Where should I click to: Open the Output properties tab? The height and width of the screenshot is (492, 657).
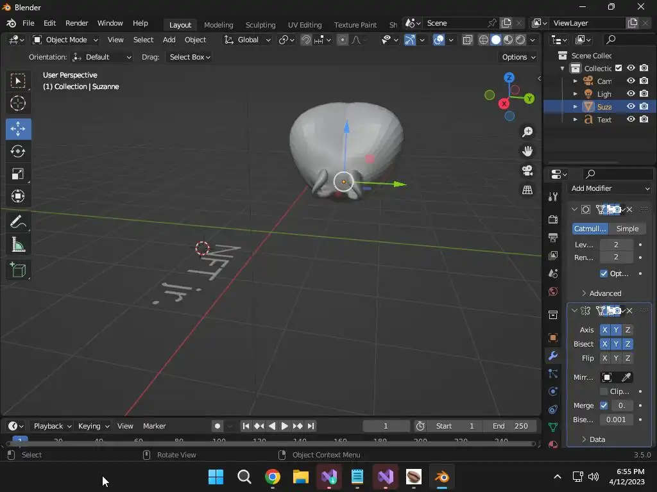coord(553,238)
